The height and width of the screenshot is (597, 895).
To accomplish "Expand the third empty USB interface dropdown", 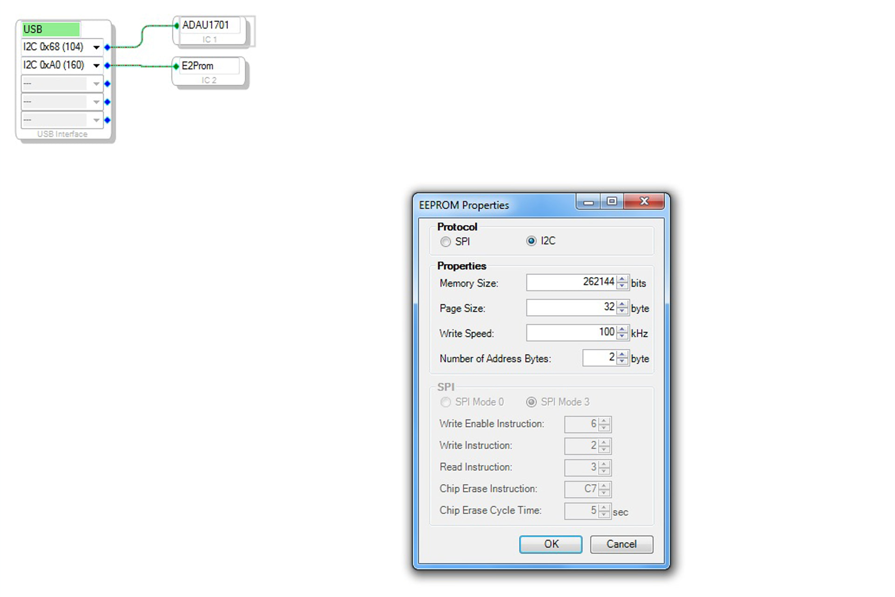I will (96, 84).
